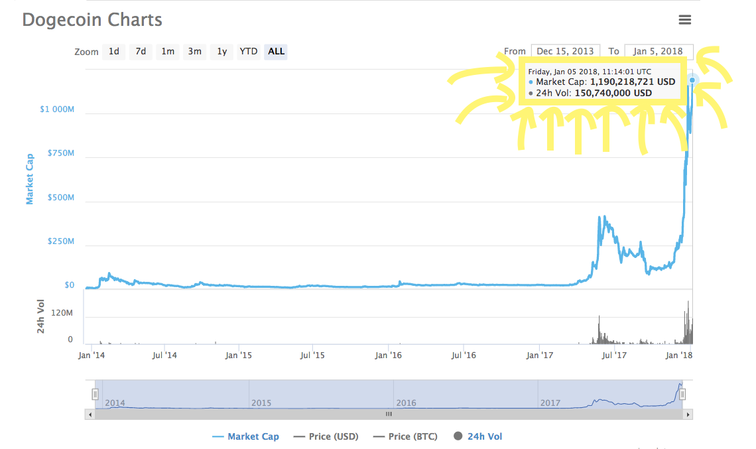Viewport: 756px width, 449px height.
Task: Click the From date field
Action: (565, 51)
